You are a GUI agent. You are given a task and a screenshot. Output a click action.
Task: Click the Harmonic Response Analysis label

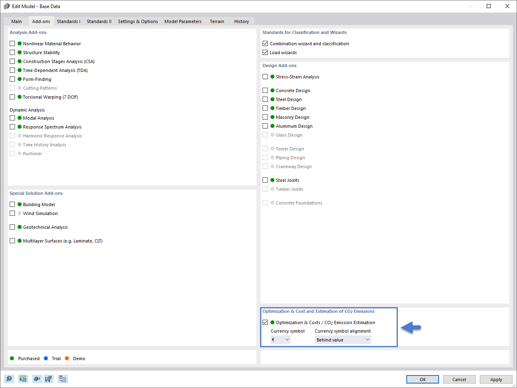tap(53, 136)
